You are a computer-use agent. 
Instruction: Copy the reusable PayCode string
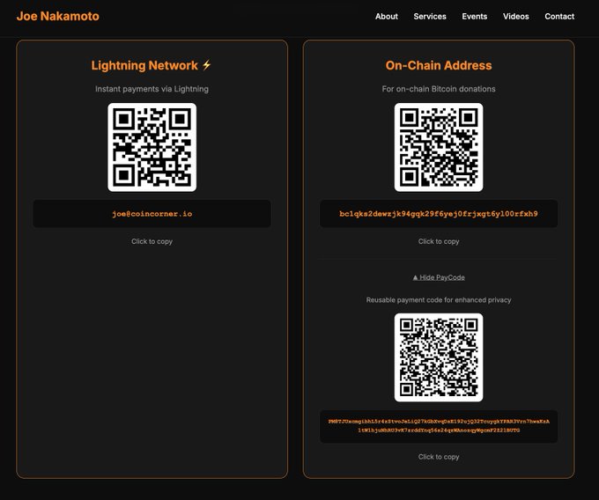pyautogui.click(x=439, y=426)
